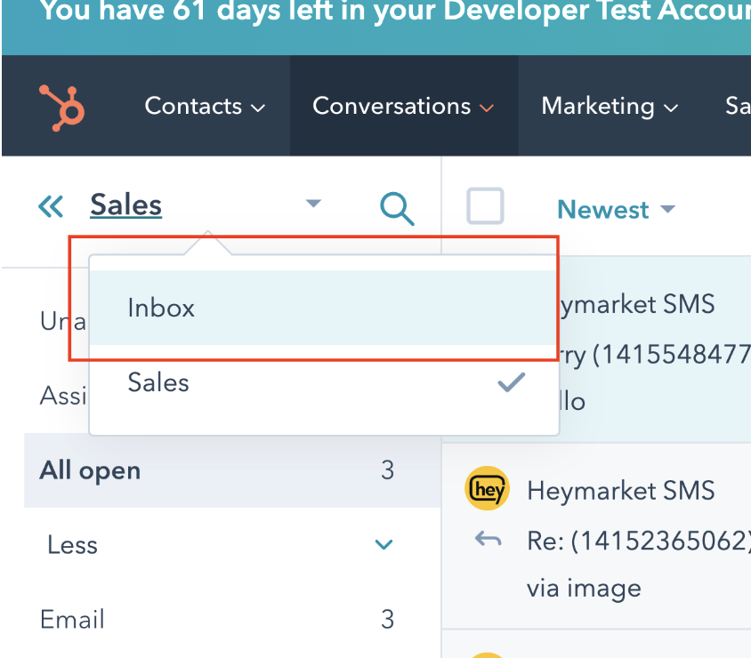Open the Marketing menu
751x658 pixels.
tap(610, 106)
